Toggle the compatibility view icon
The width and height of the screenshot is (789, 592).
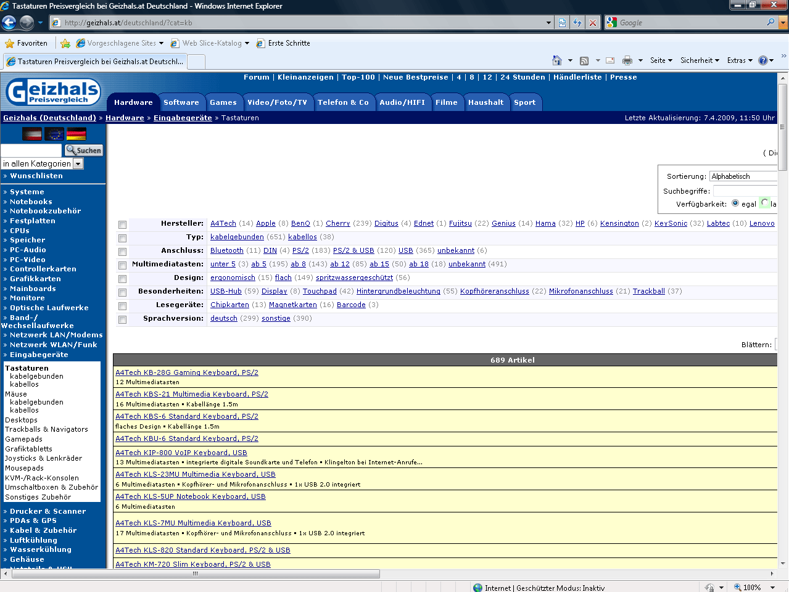(x=562, y=23)
